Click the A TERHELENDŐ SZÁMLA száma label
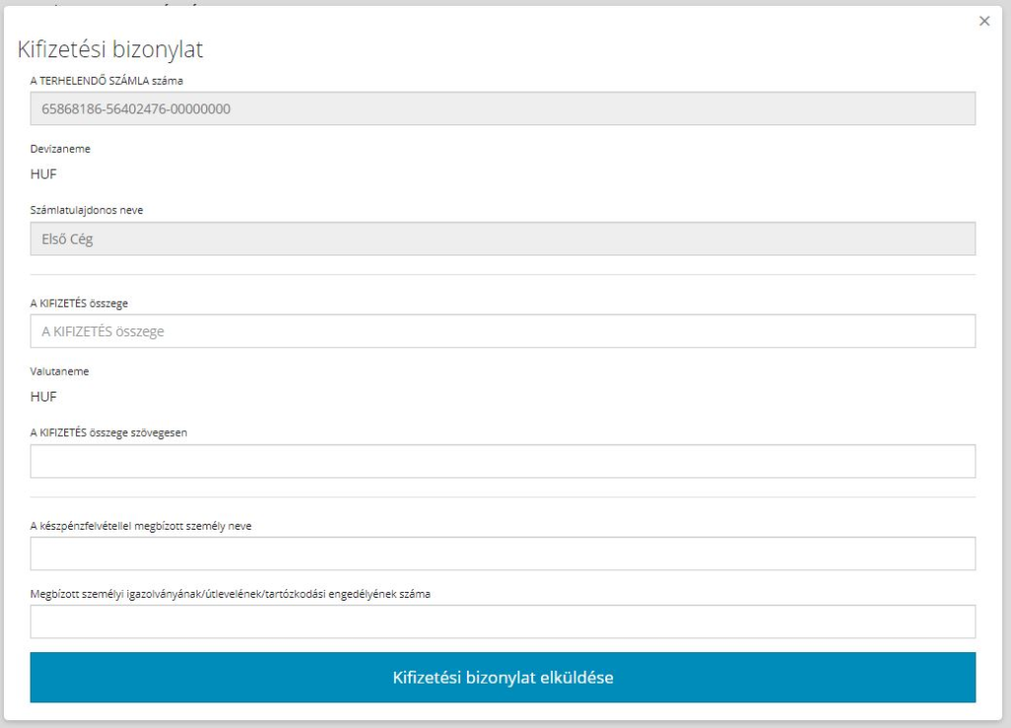 click(107, 80)
